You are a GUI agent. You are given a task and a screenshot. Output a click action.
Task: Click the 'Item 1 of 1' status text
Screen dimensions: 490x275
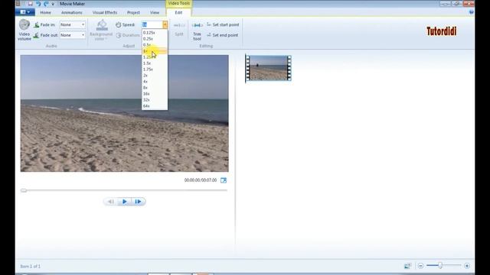click(31, 267)
